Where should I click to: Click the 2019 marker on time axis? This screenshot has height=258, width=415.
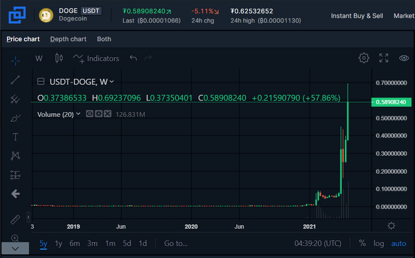[x=73, y=227]
